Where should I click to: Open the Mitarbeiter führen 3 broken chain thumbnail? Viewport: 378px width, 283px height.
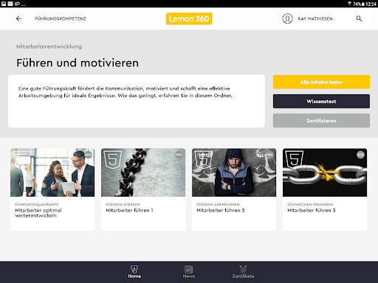click(x=325, y=172)
